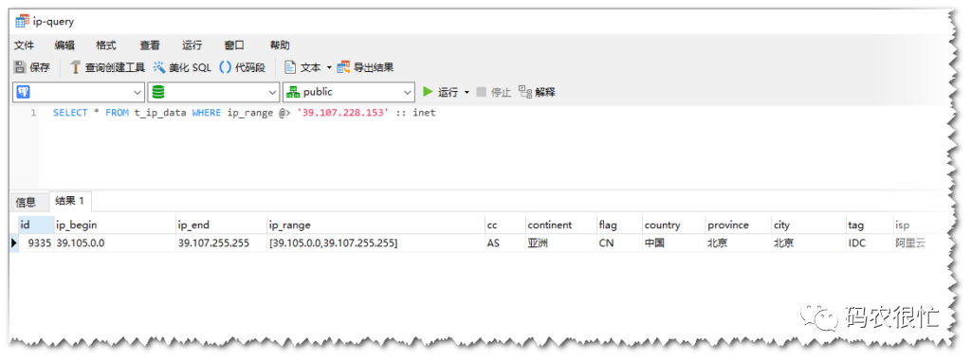The height and width of the screenshot is (360, 971).
Task: Click Beautify SQL (美化 SQL) button
Action: point(182,67)
